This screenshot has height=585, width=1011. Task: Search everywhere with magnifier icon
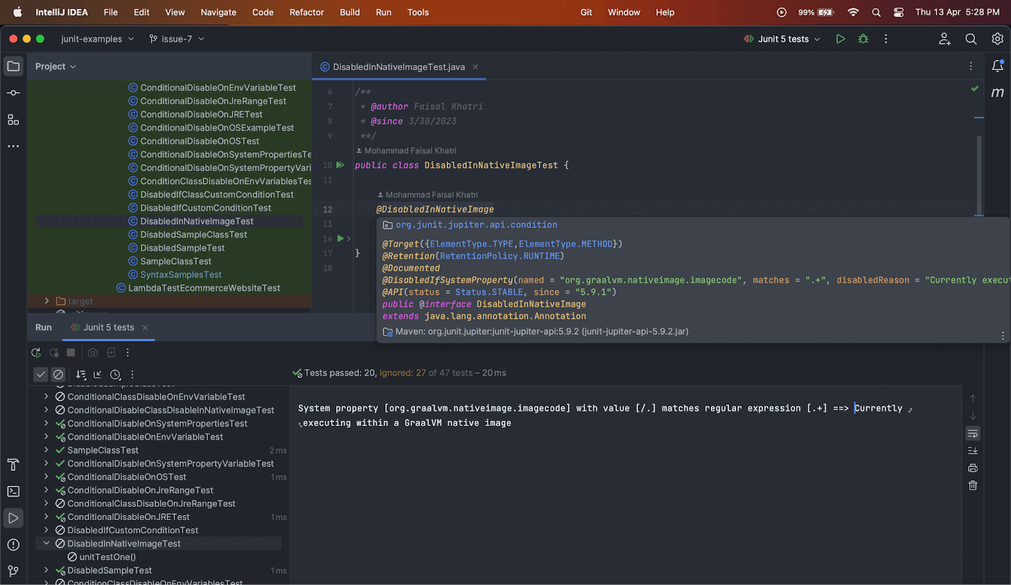(x=971, y=38)
